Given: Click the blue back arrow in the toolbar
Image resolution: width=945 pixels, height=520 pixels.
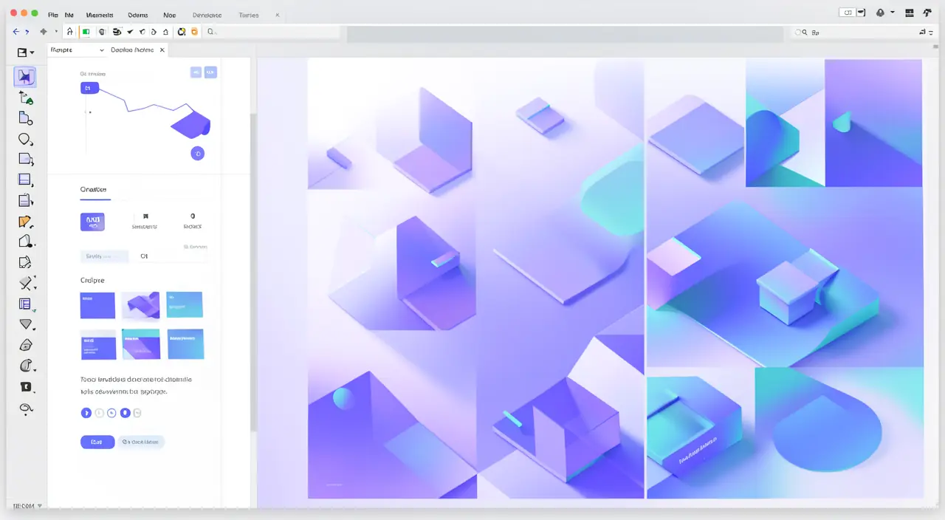Looking at the screenshot, I should (16, 32).
